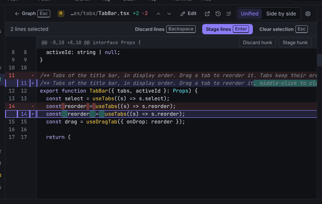Click the Edit pencil button

(x=188, y=14)
